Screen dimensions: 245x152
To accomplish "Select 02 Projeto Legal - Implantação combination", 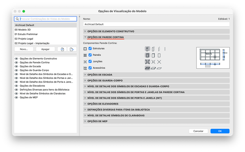I will (x=45, y=43).
